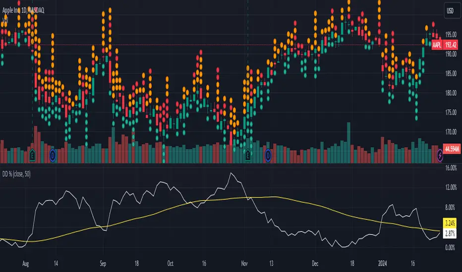Click the 2024 label on time axis
This screenshot has width=462, height=272.
[383, 264]
